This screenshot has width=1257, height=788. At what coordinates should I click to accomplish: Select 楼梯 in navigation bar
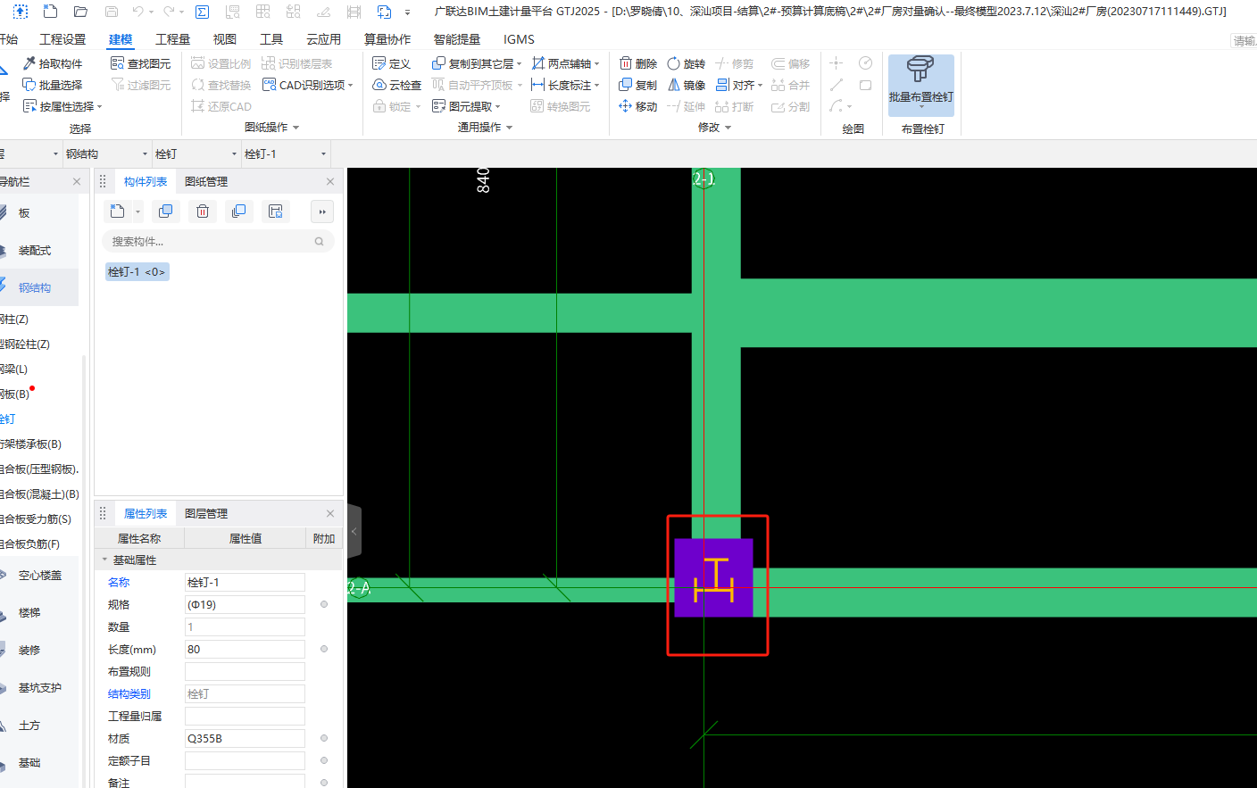pos(29,613)
